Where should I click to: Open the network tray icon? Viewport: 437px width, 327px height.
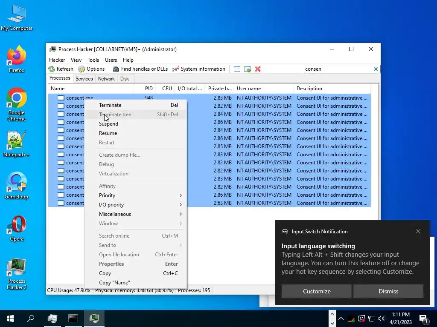[x=372, y=318]
